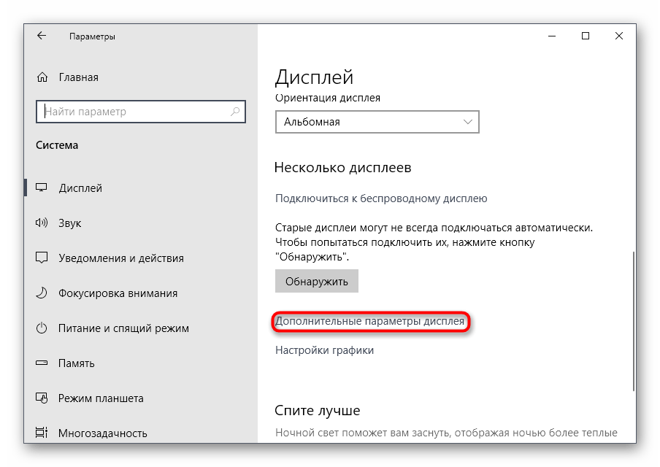This screenshot has height=467, width=660.
Task: Click Подключиться к беспроводному дисплею link
Action: coord(380,198)
